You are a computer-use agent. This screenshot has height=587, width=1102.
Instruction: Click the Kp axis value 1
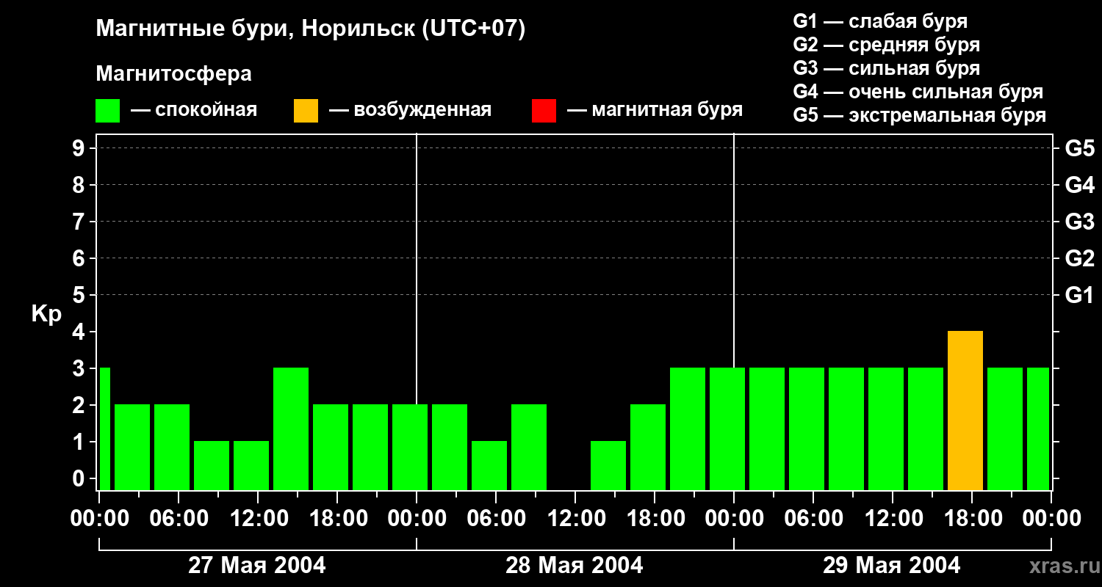80,442
